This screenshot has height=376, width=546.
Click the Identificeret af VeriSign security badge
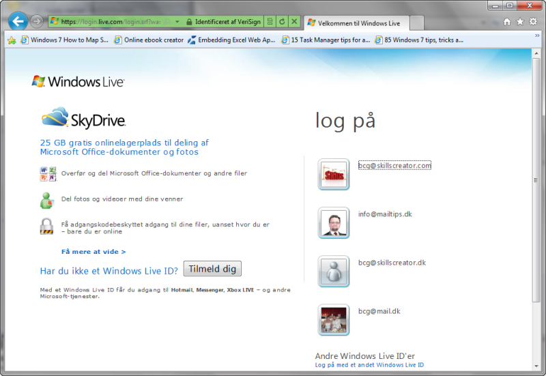(x=224, y=22)
